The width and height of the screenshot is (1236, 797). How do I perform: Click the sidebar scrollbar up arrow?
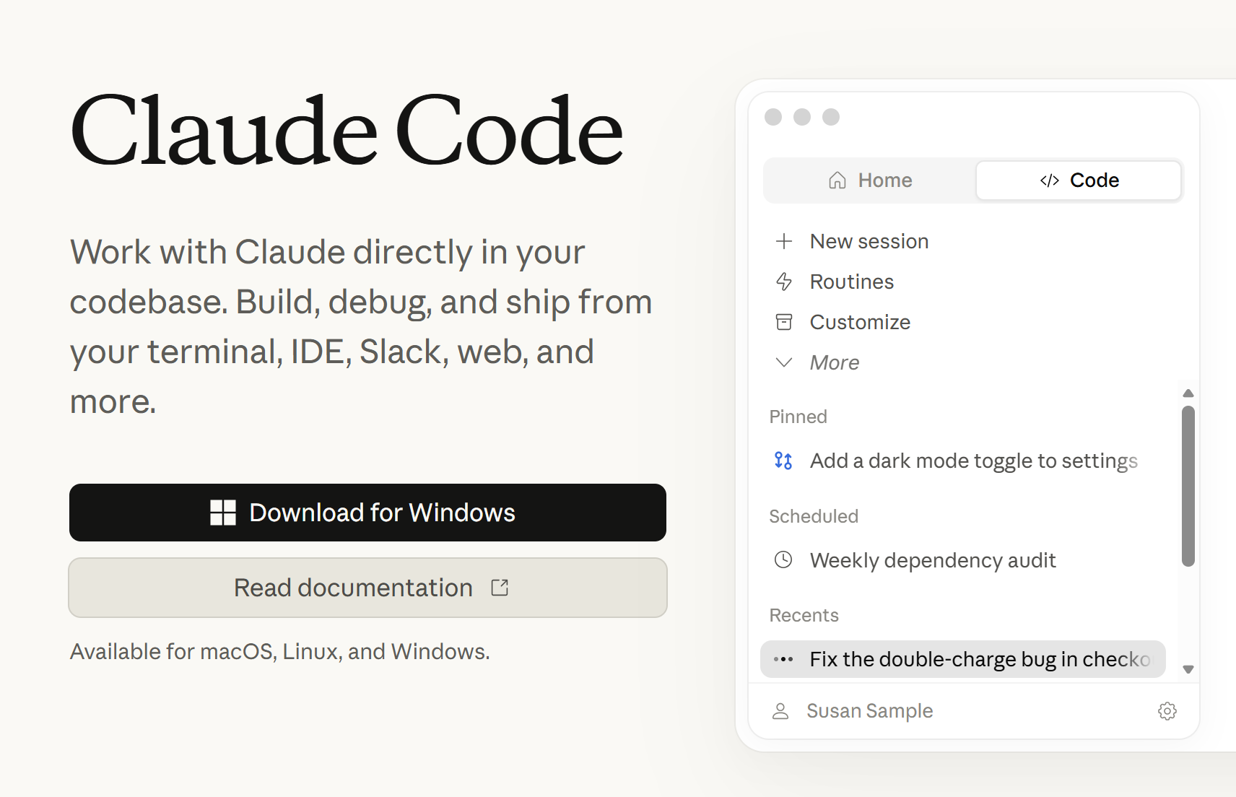[x=1188, y=393]
